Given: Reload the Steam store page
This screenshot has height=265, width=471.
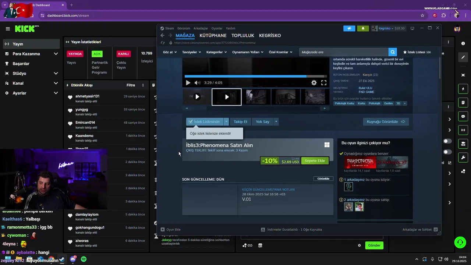Looking at the screenshot, I should 163,43.
